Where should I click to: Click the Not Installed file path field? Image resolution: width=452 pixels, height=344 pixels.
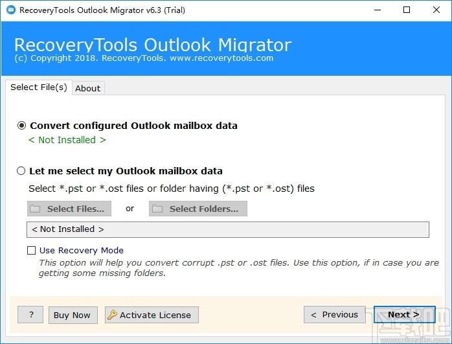227,229
